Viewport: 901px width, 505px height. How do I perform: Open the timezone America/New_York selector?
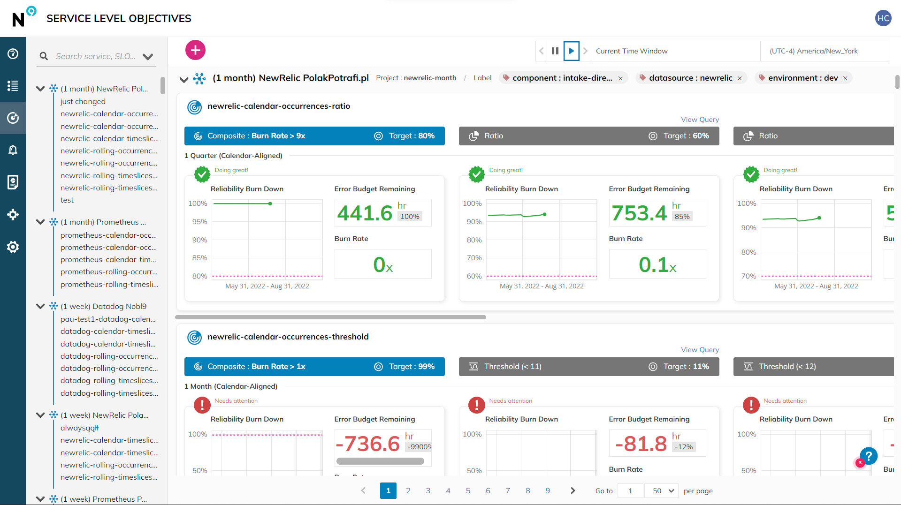click(824, 51)
